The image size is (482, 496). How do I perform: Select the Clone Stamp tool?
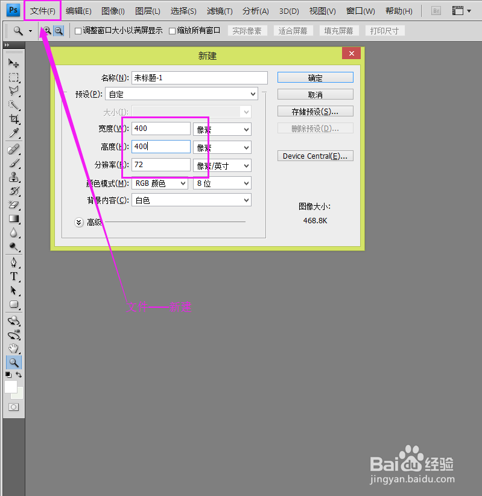[x=14, y=177]
